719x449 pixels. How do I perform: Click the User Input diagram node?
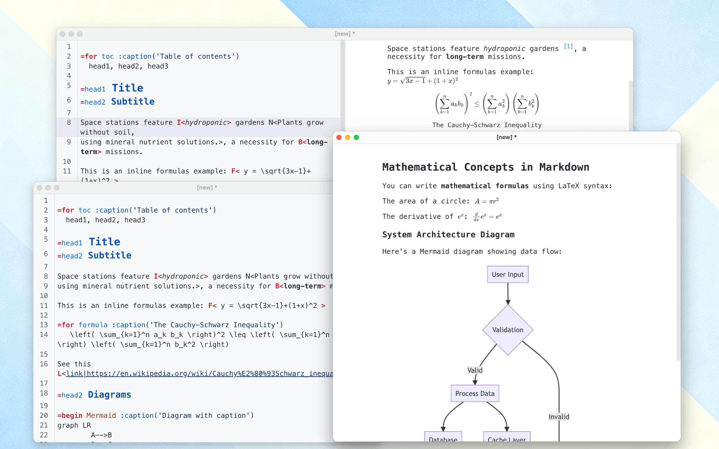point(508,274)
